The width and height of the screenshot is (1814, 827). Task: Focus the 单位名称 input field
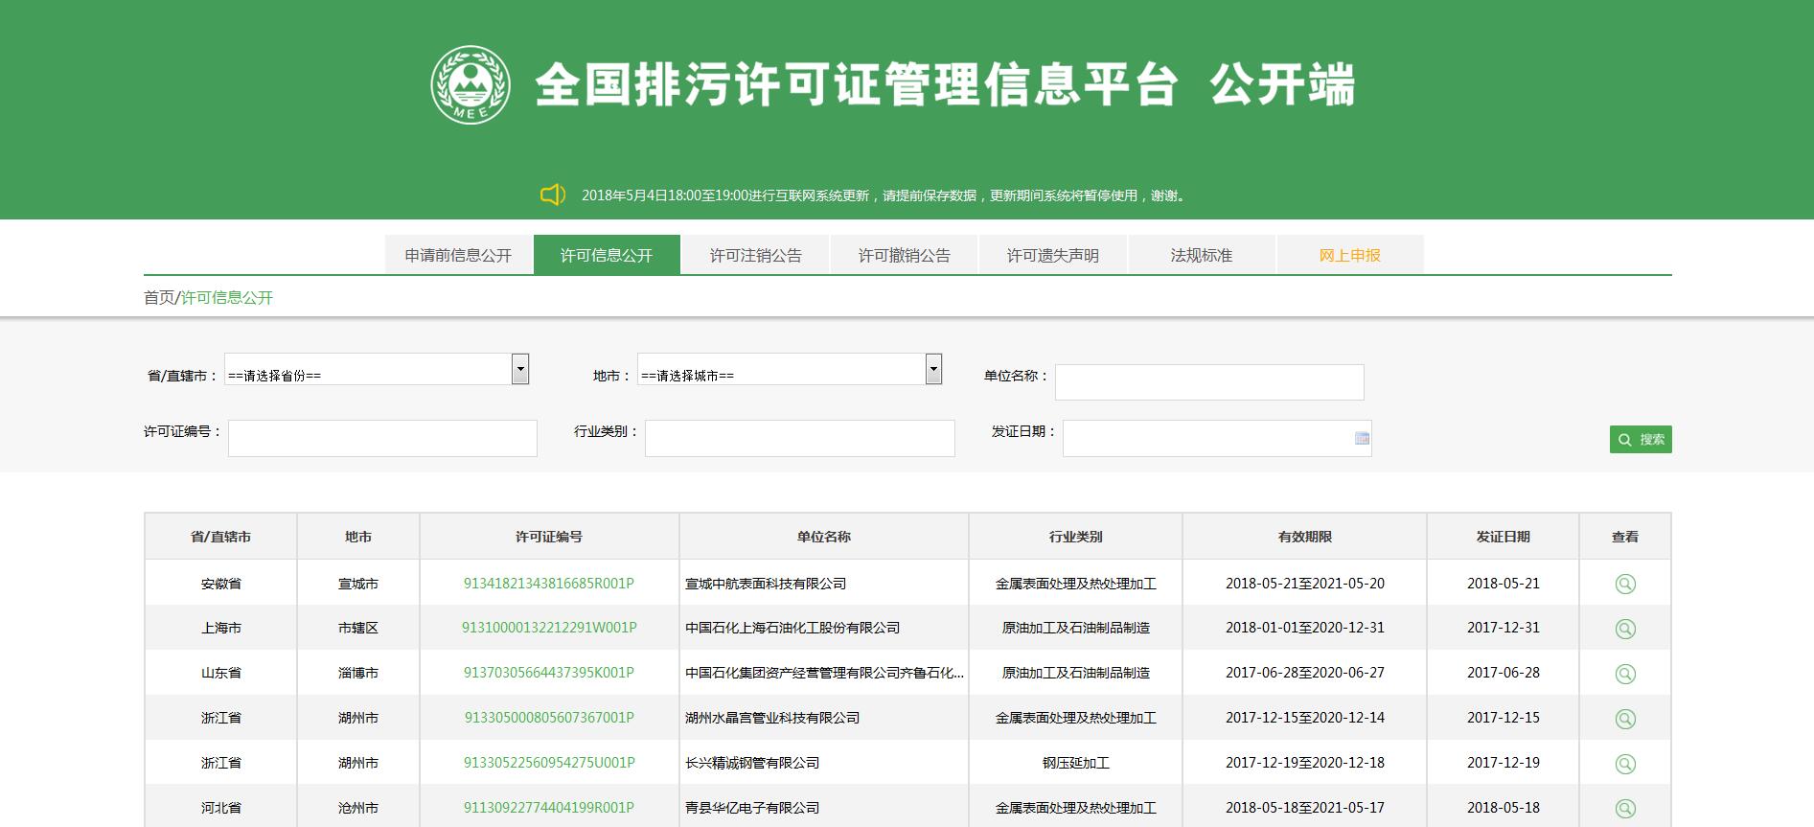[1209, 382]
